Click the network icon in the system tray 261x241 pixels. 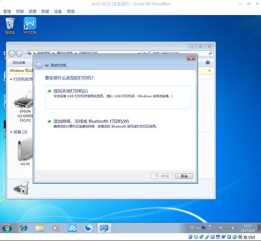click(x=227, y=228)
